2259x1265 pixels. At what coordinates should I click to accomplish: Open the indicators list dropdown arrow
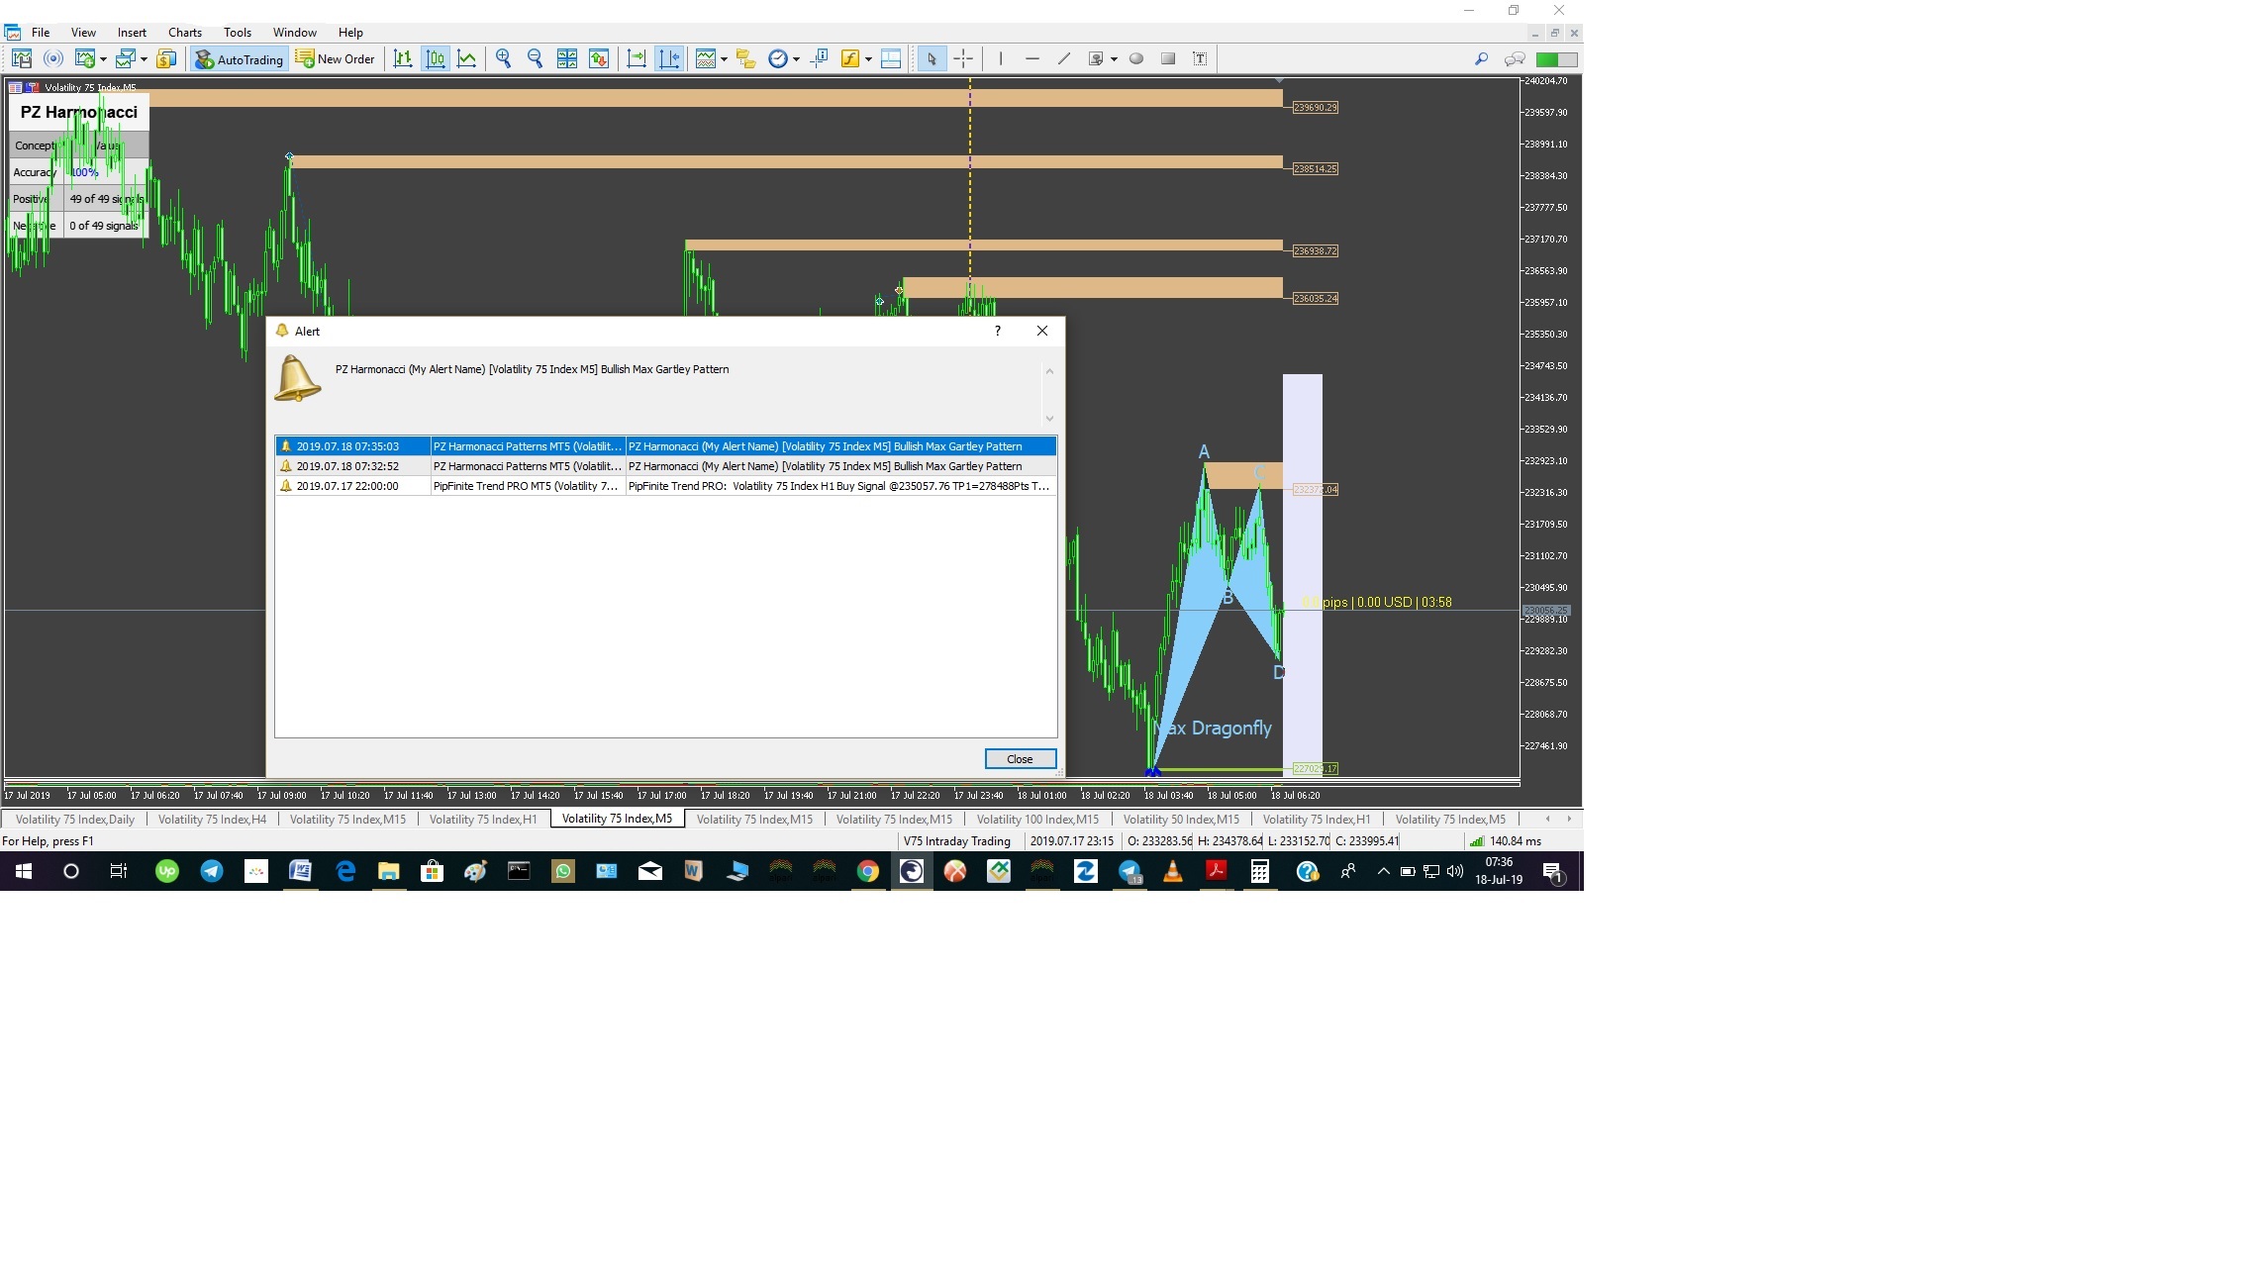tap(868, 59)
